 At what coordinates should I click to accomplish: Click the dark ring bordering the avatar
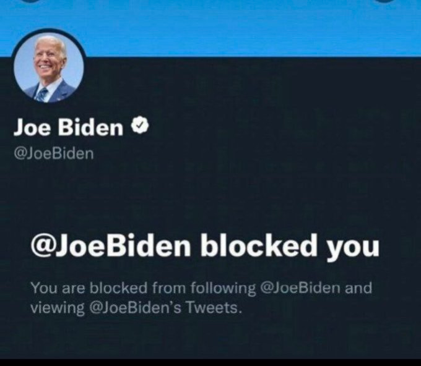tap(48, 30)
